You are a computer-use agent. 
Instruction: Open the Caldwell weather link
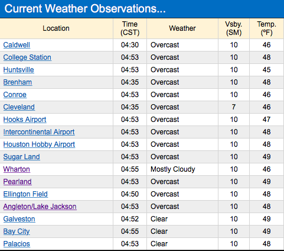(17, 45)
